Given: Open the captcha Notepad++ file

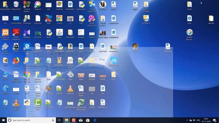Looking at the screenshot, I should click(x=60, y=90).
